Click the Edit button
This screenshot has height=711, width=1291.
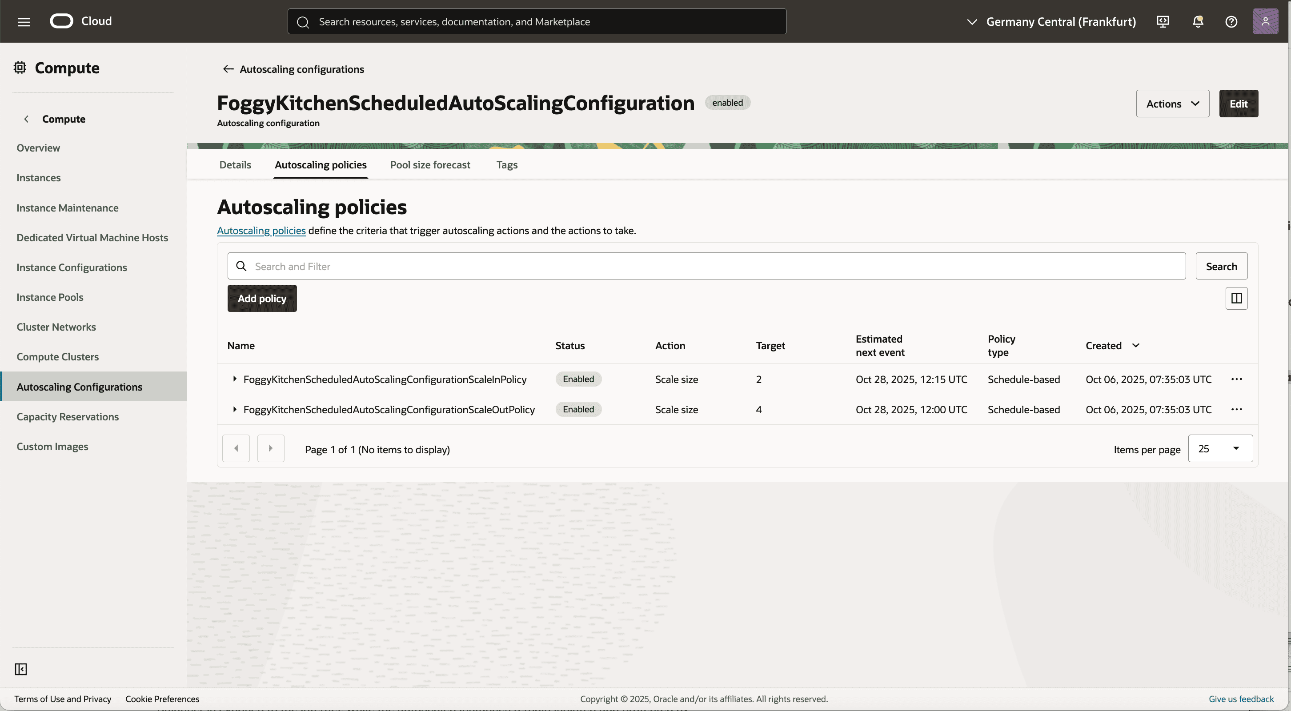point(1239,104)
